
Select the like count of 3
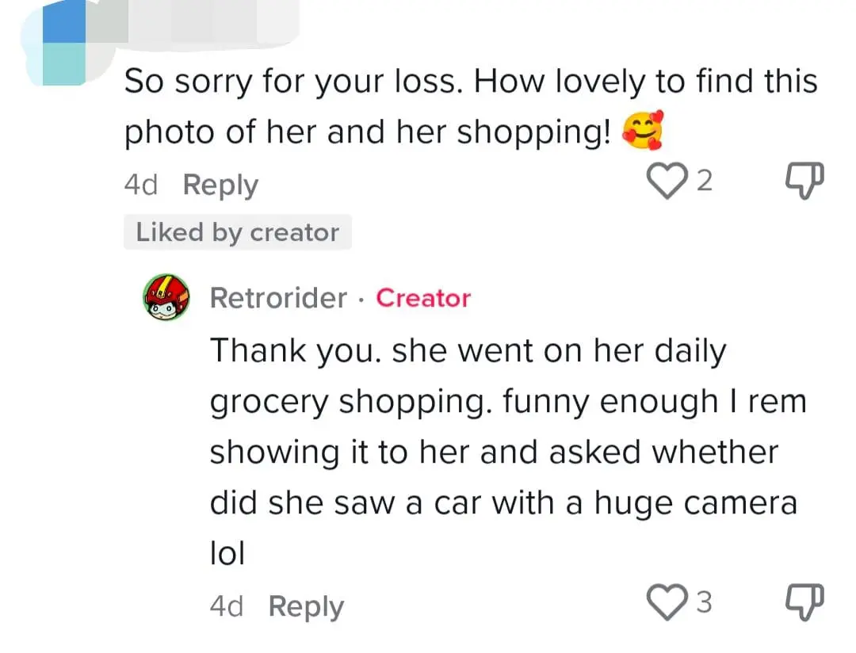click(x=705, y=601)
